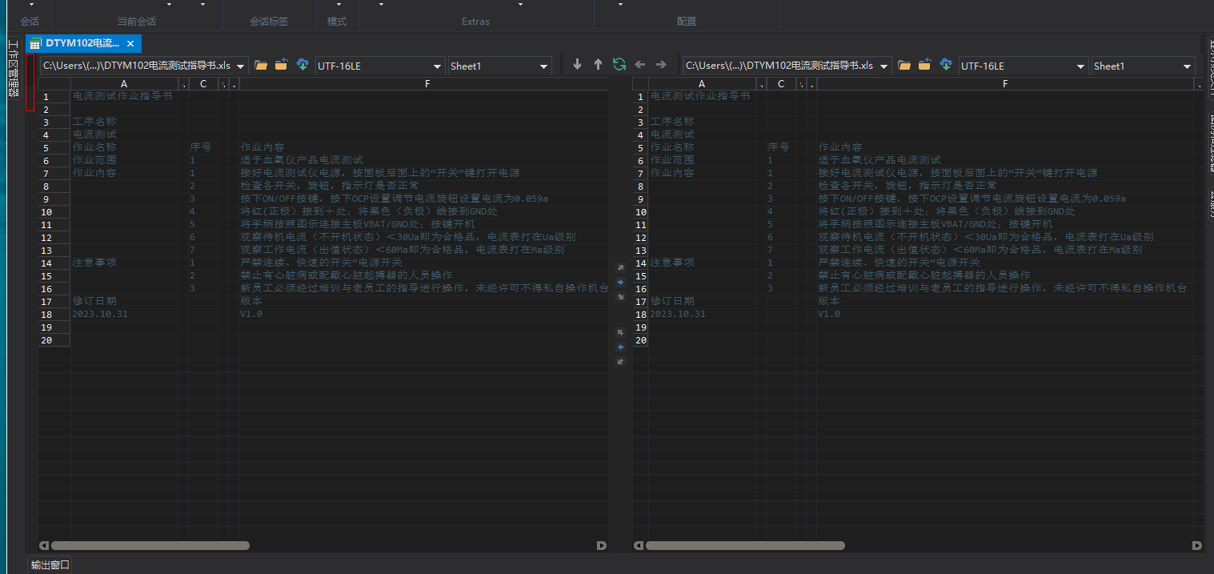The width and height of the screenshot is (1214, 574).
Task: Click right pane reload-folder icon
Action: tap(924, 66)
